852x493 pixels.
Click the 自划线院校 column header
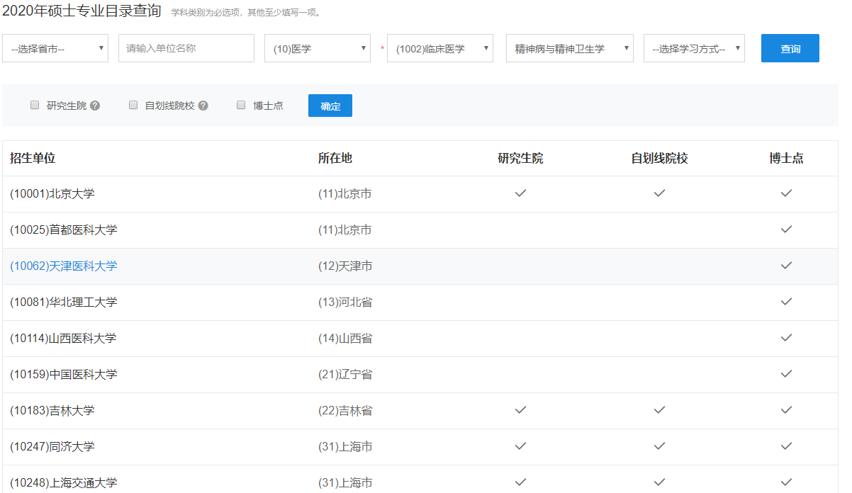point(660,158)
